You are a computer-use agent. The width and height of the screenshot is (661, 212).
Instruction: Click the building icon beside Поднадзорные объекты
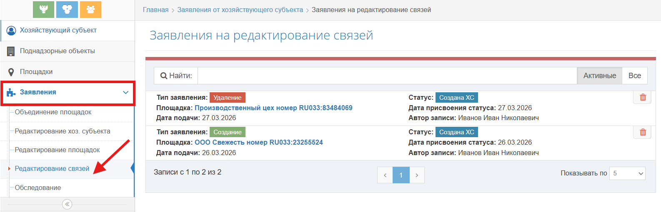pos(11,51)
